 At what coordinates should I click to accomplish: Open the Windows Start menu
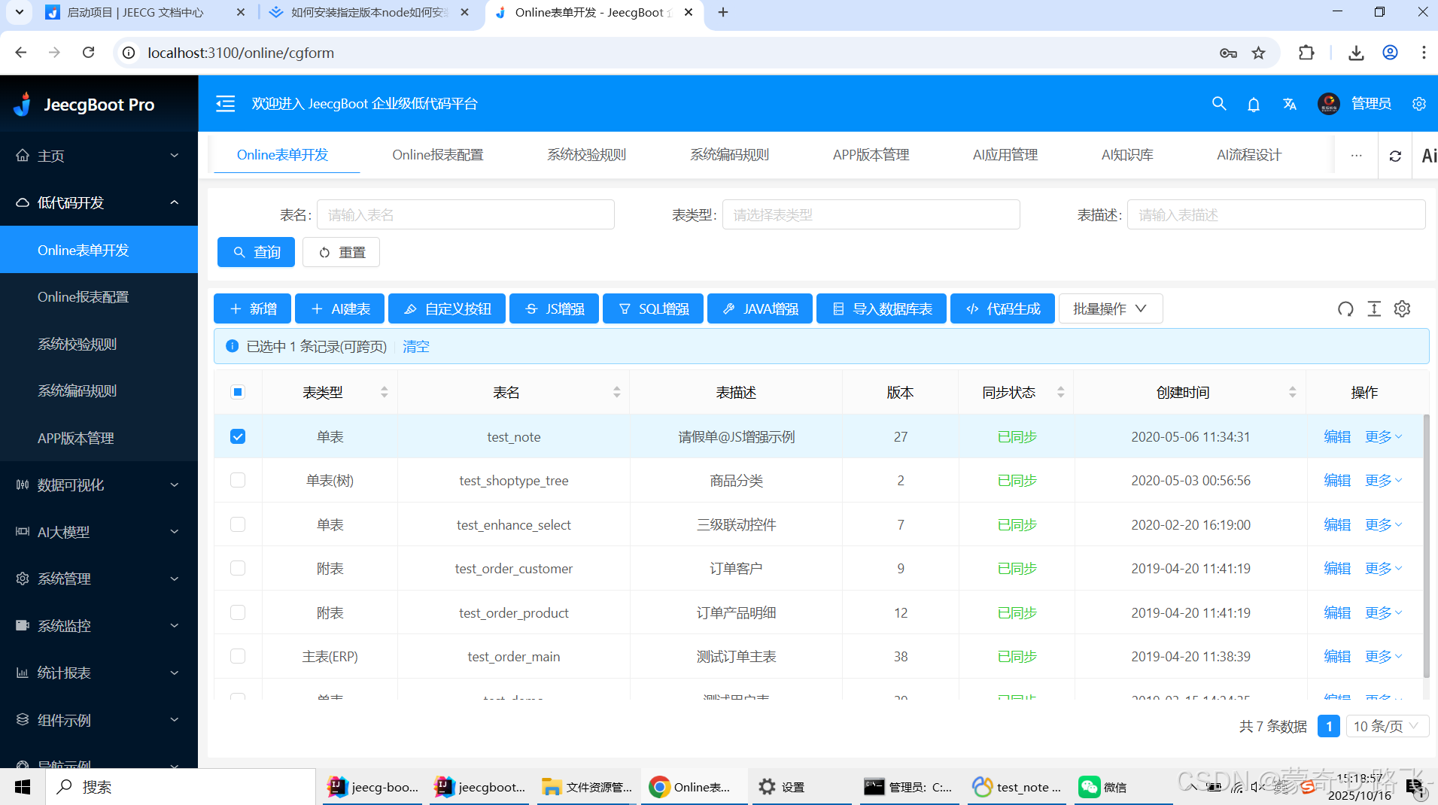(x=23, y=787)
